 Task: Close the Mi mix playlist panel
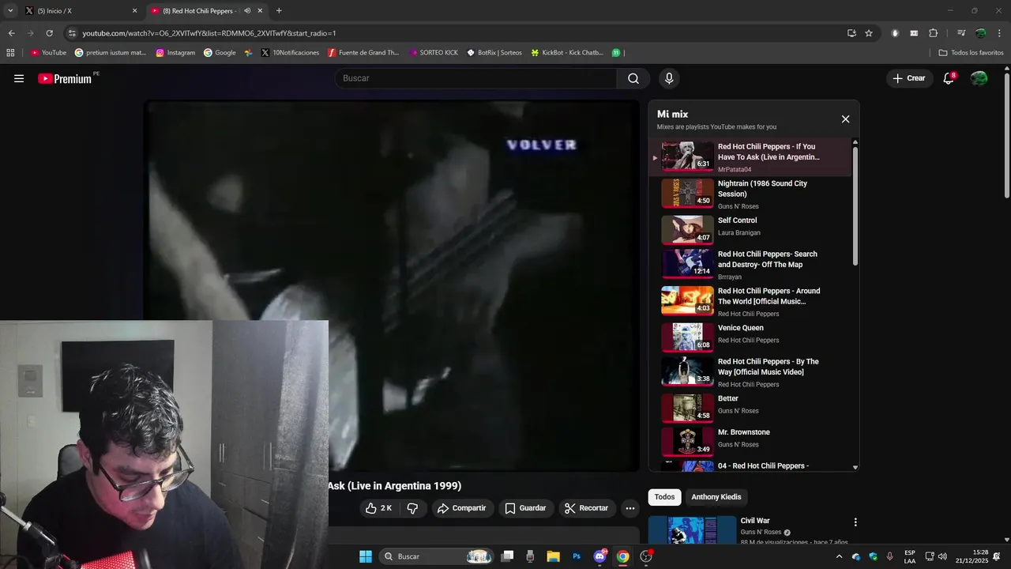[x=845, y=119]
